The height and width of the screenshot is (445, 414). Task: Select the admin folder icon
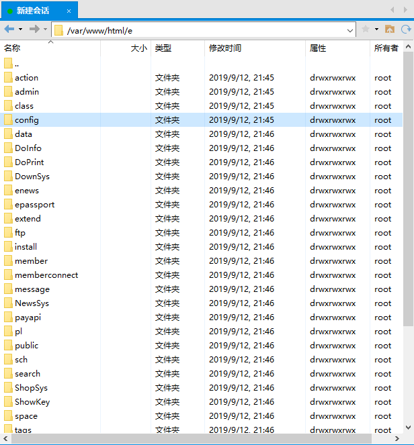coord(8,92)
